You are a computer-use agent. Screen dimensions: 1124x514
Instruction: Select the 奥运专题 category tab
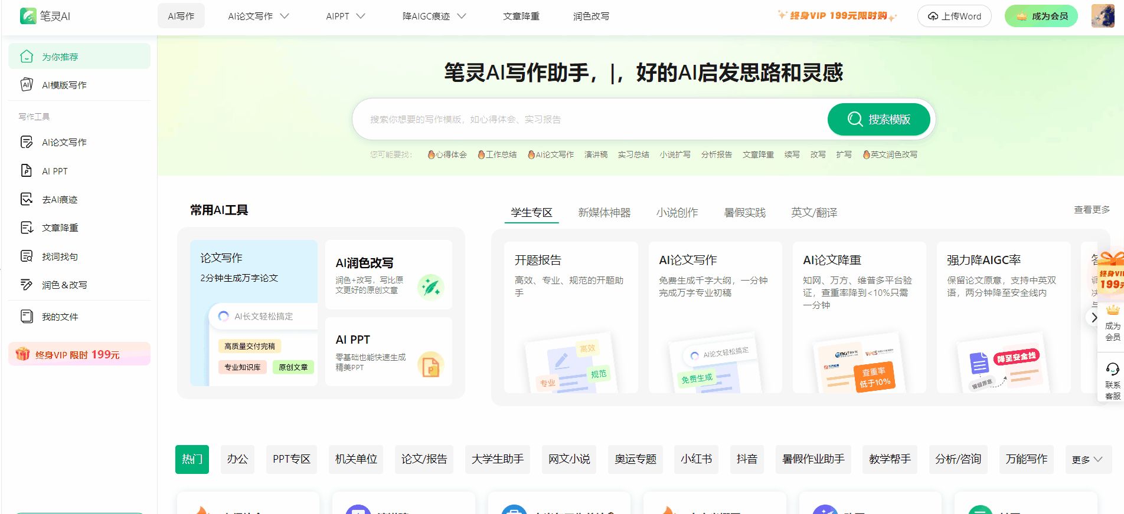click(635, 459)
